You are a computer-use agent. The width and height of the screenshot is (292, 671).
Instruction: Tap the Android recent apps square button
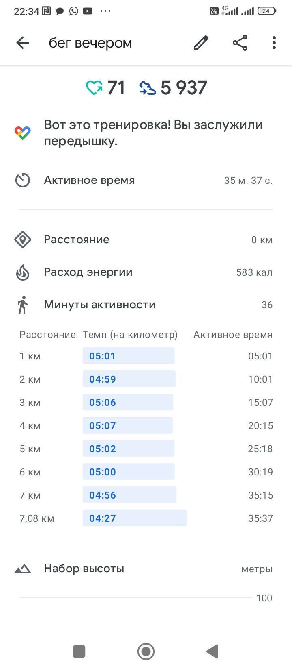click(x=79, y=651)
